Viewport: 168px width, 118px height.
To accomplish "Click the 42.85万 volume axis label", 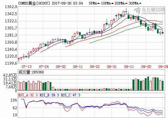I will click(10, 75).
